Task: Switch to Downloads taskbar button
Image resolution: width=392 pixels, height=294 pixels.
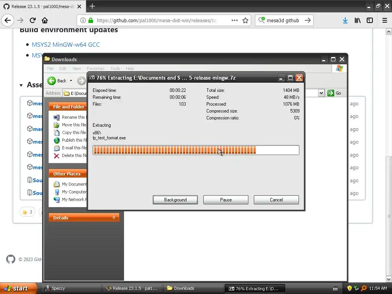Action: [x=193, y=288]
